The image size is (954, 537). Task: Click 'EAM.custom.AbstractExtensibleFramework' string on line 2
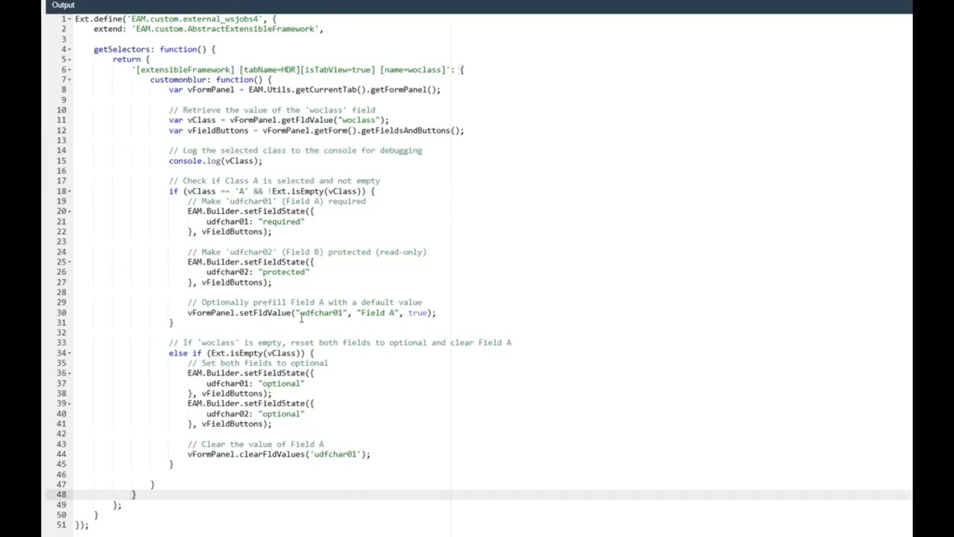click(x=227, y=29)
